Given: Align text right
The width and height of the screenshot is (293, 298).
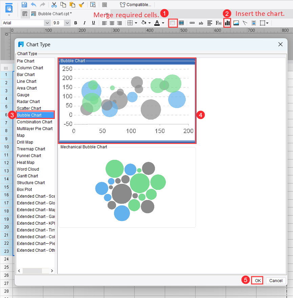Looking at the screenshot, I should tap(119, 23).
